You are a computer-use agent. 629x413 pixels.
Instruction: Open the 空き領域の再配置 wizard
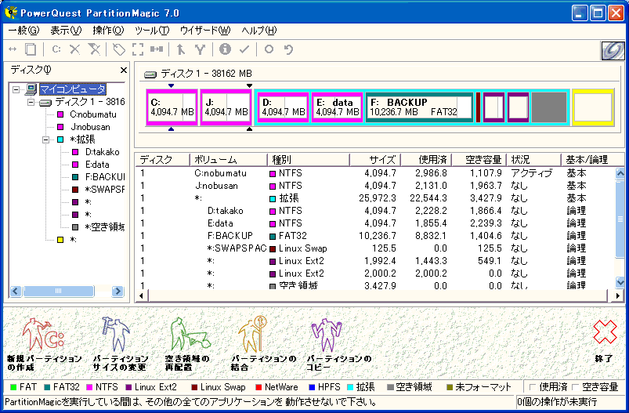[188, 335]
